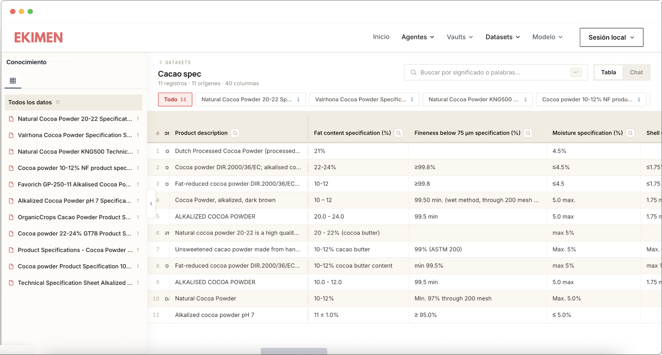
Task: Select the Todo 11 filter tab
Action: [x=175, y=99]
